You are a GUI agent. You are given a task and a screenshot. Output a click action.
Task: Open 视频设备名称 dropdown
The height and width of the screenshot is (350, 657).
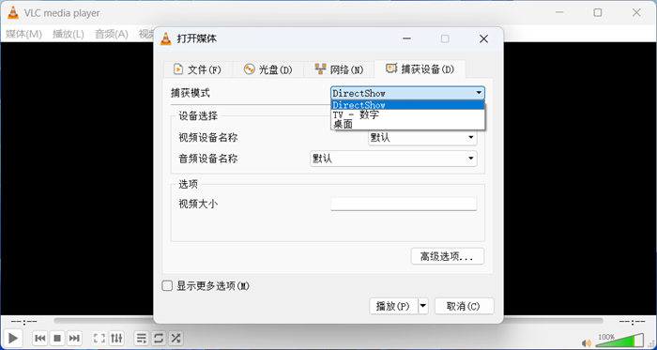422,137
